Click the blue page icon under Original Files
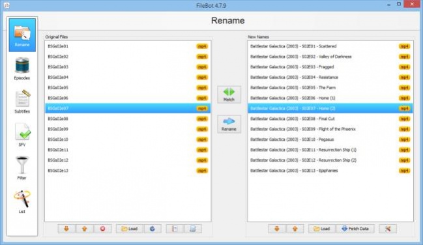 pos(193,229)
